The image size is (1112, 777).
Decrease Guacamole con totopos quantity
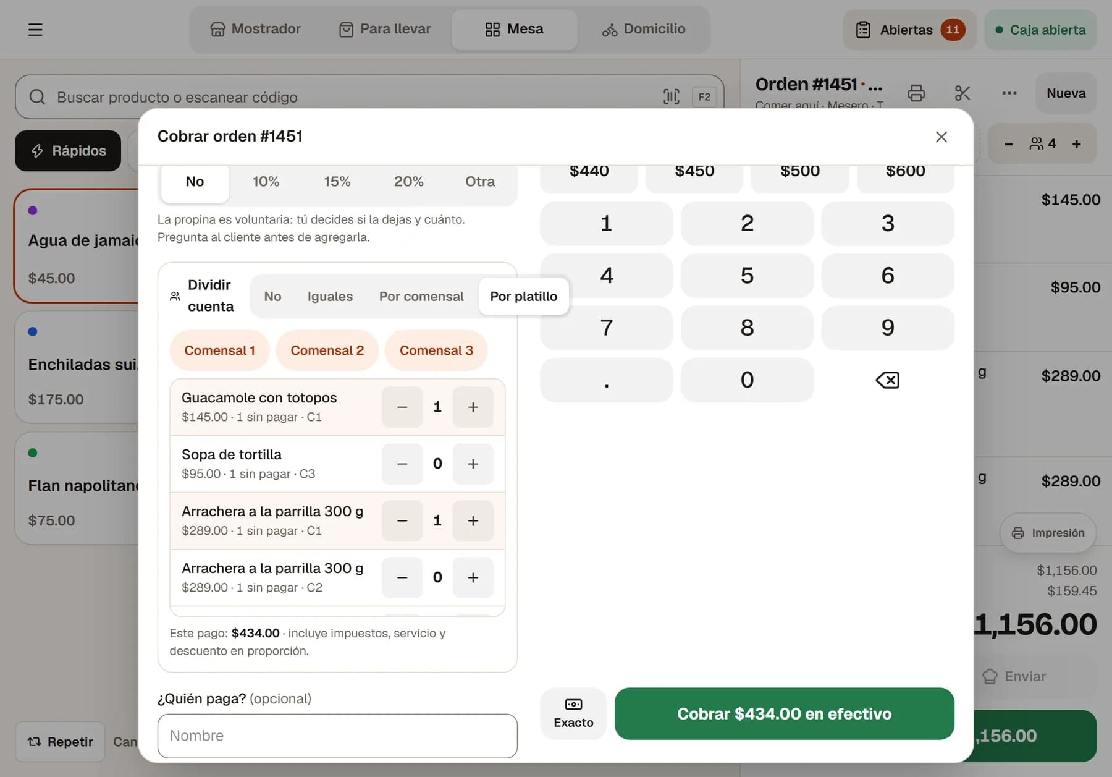(x=402, y=407)
